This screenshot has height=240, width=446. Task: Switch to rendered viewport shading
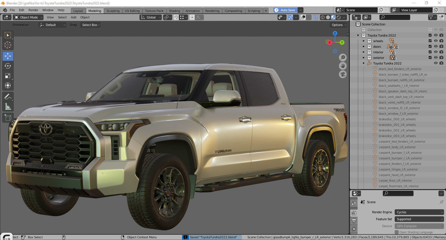coord(339,17)
